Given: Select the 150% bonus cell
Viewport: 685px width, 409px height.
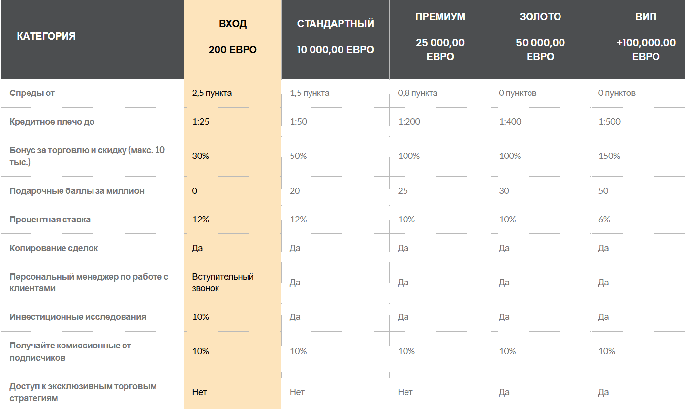Looking at the screenshot, I should pos(609,156).
